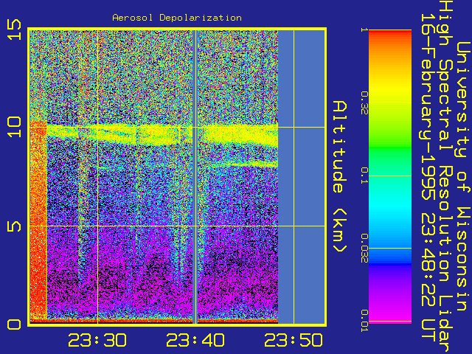Click the red-orange data column in the plot
The height and width of the screenshot is (354, 472).
pos(38,220)
